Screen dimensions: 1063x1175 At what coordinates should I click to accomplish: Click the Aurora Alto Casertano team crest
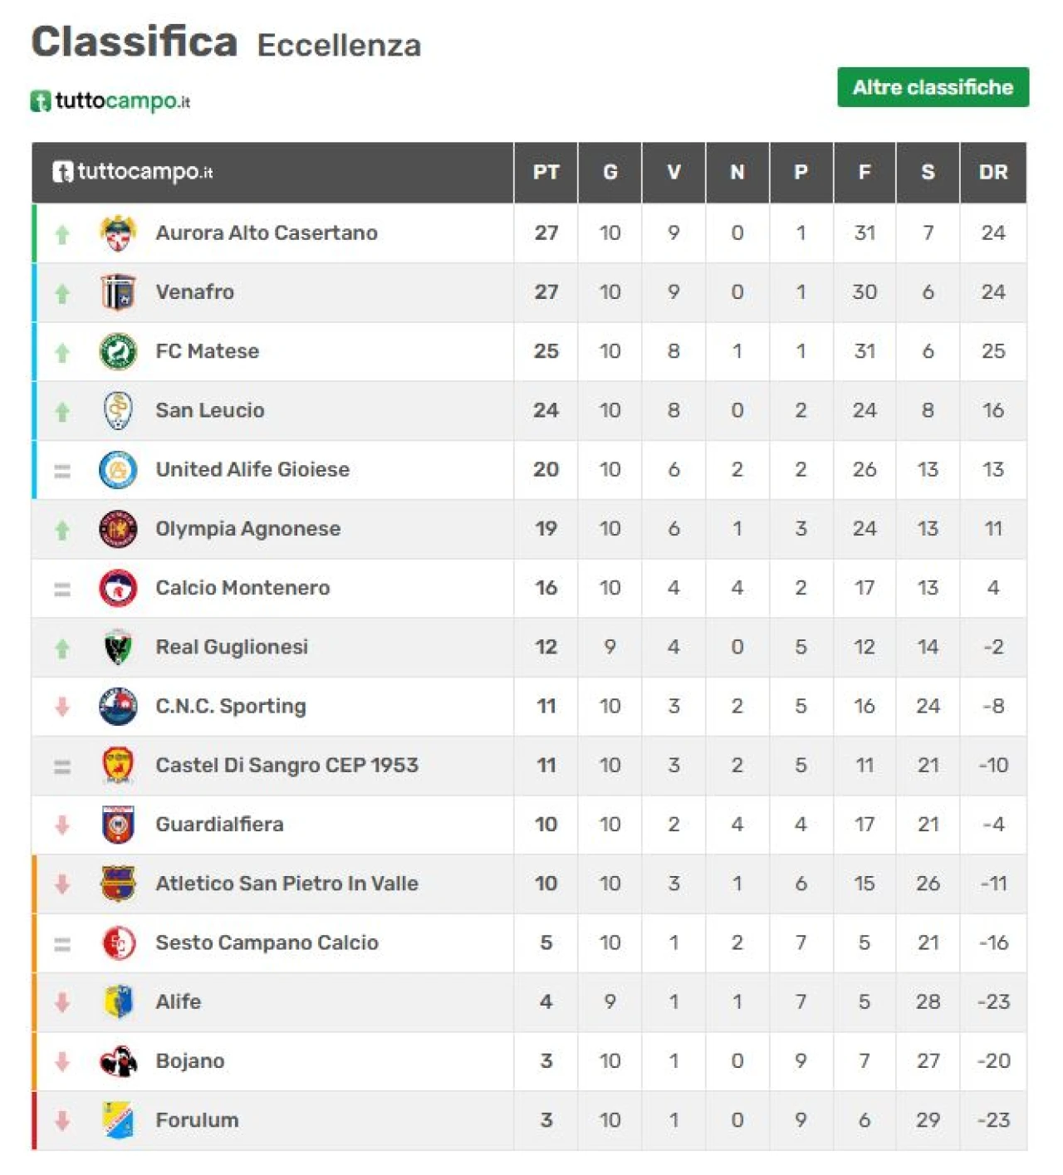pos(118,233)
